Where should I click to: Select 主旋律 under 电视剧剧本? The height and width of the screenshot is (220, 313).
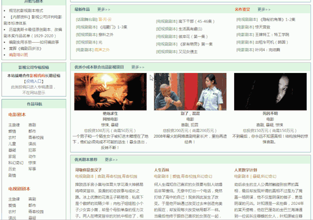click(x=14, y=199)
